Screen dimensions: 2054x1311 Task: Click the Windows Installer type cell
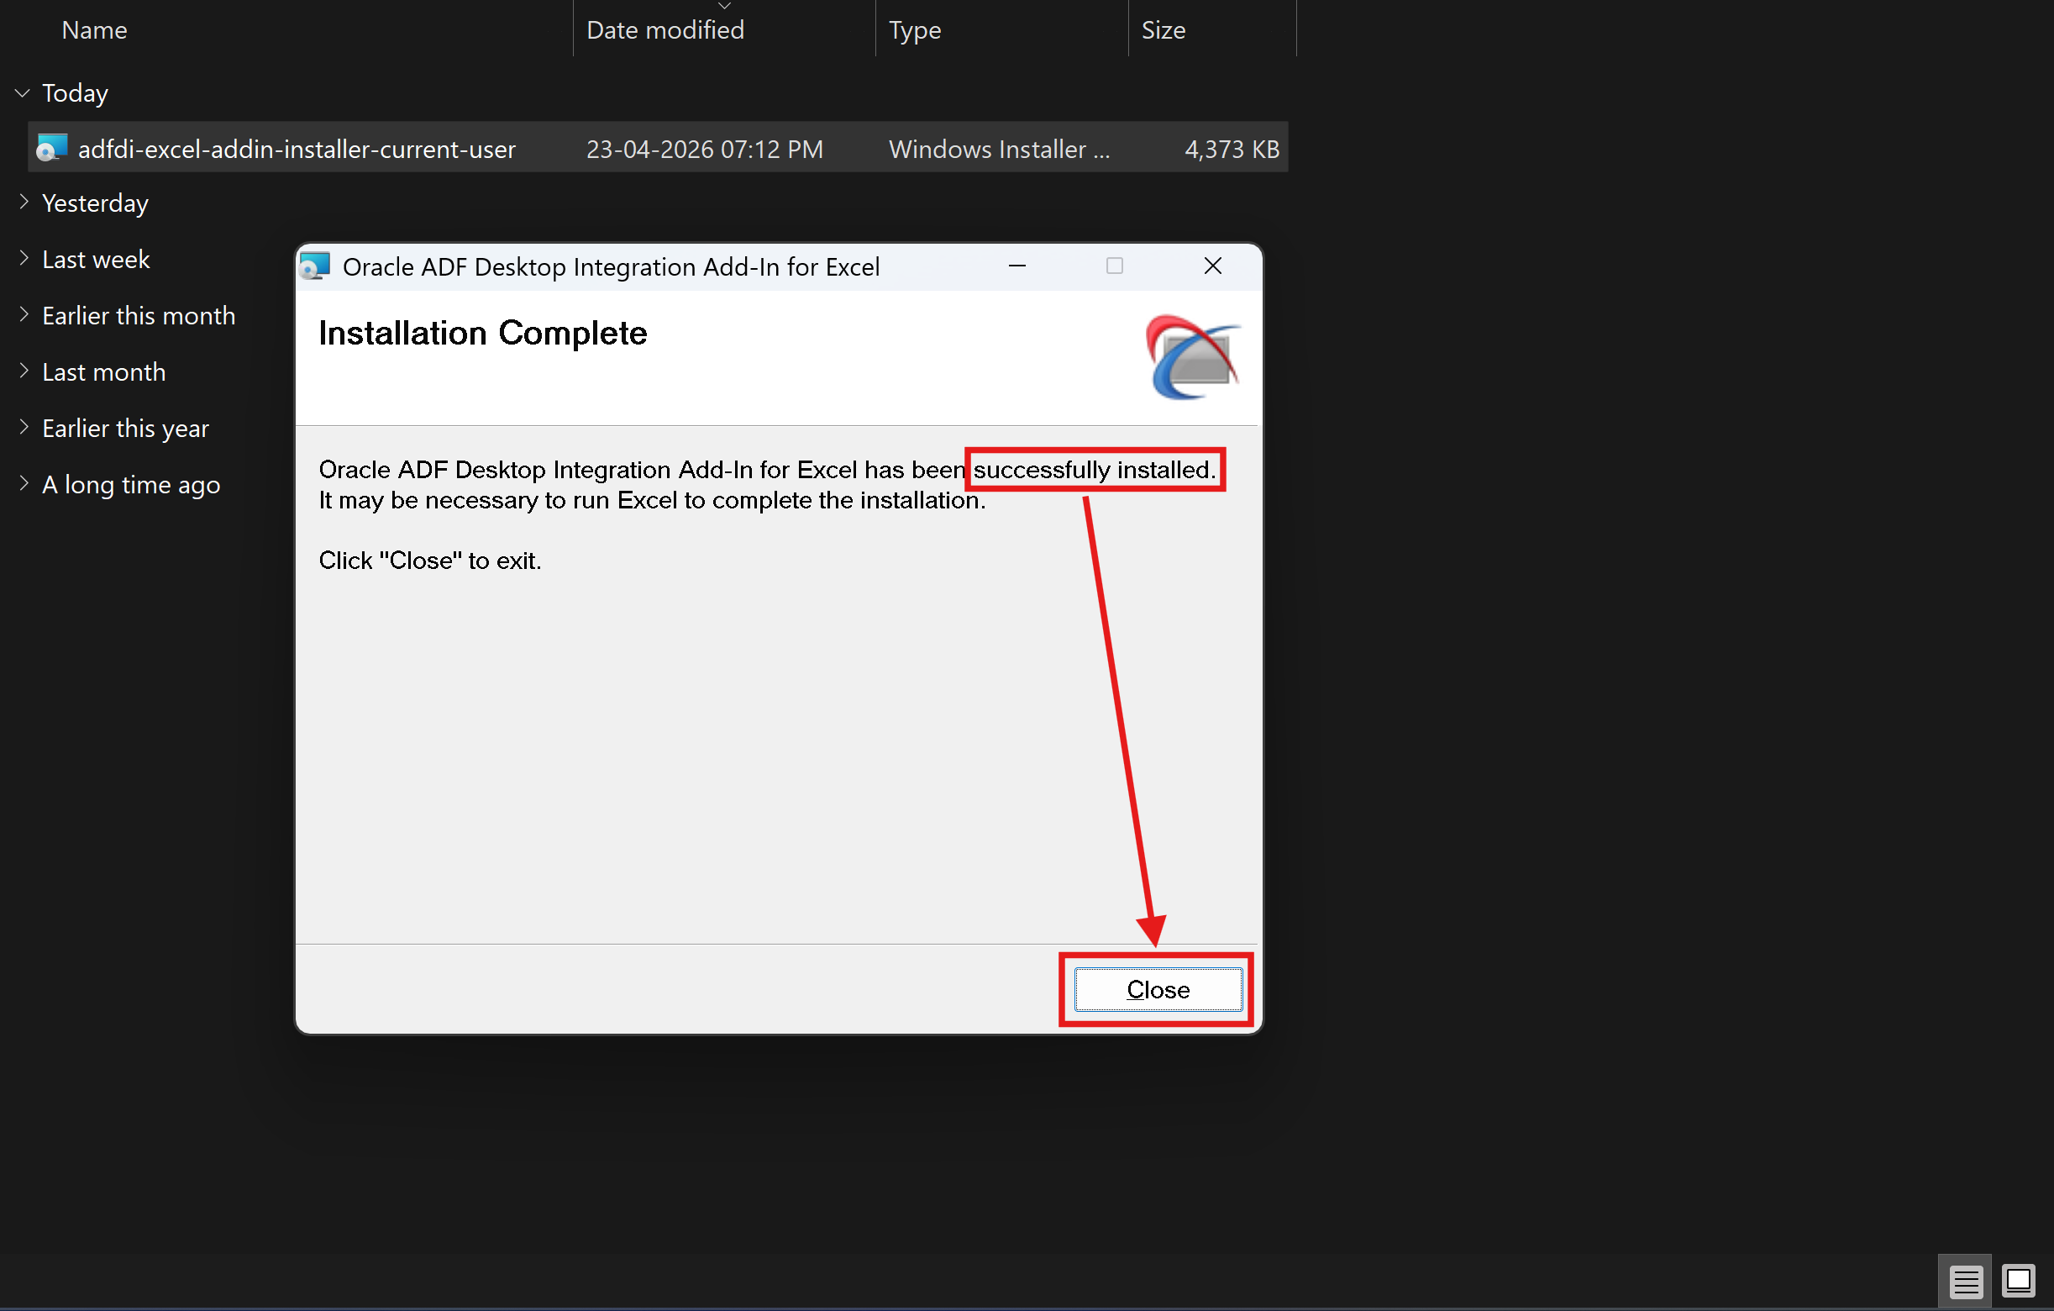point(999,150)
